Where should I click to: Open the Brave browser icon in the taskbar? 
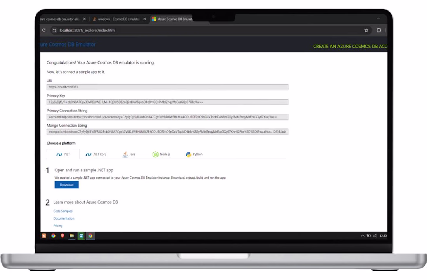point(62,236)
